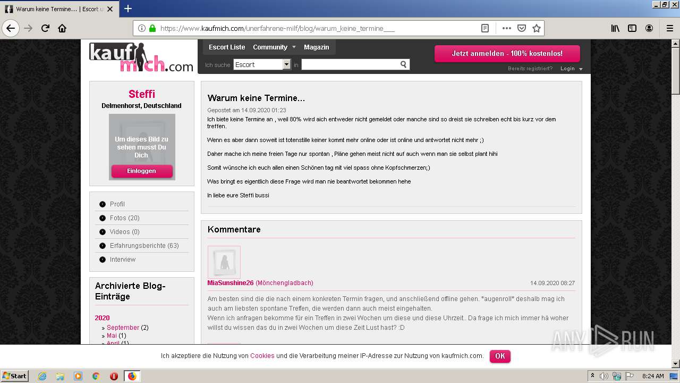Viewport: 680px width, 383px height.
Task: Open the Library icon in toolbar
Action: 615,28
